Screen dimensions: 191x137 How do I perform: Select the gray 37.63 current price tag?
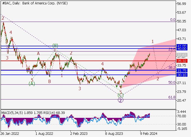182,55
